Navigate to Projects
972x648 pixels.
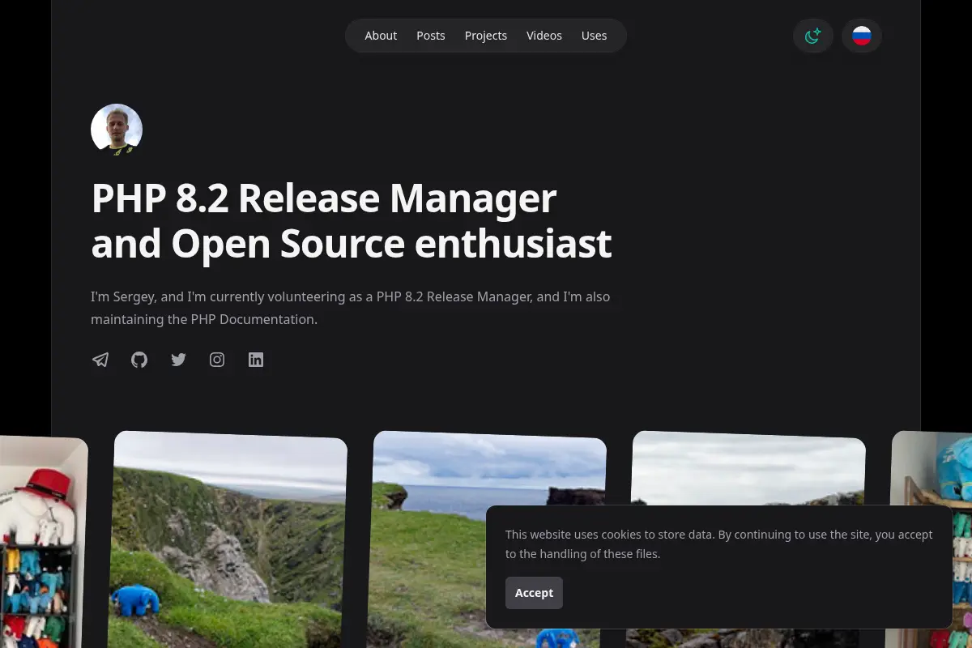pos(486,36)
